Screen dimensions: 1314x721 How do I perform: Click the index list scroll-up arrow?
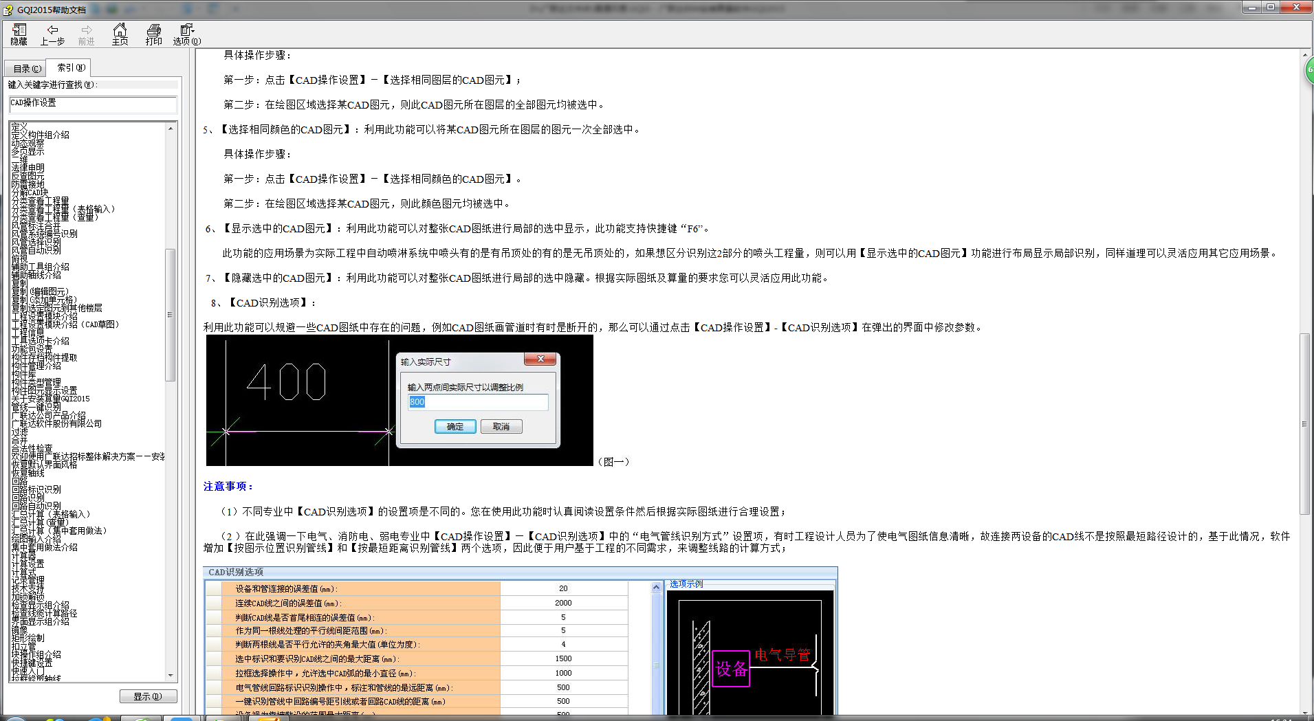171,129
